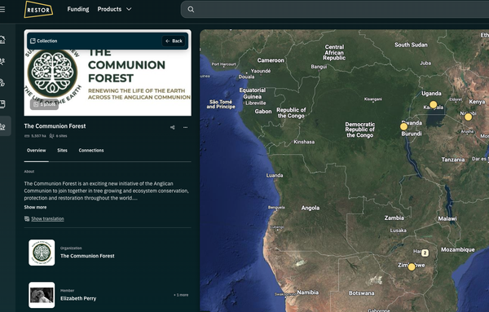Open the three-dot more options menu
The height and width of the screenshot is (312, 489).
185,127
